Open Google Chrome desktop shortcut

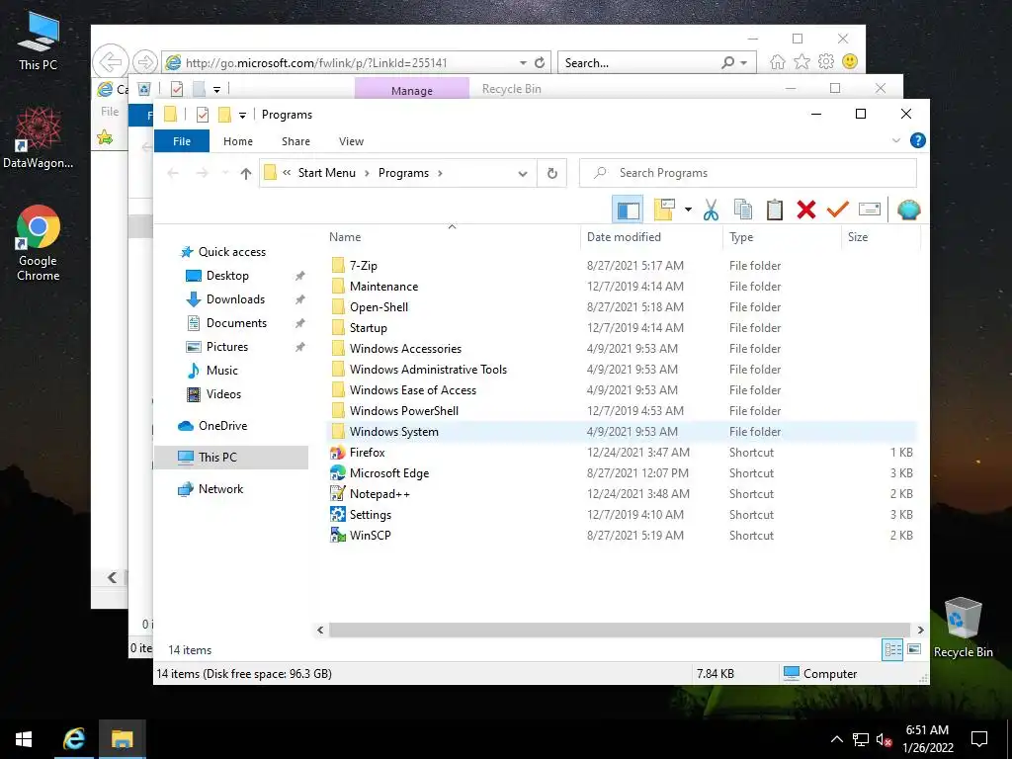pos(39,243)
